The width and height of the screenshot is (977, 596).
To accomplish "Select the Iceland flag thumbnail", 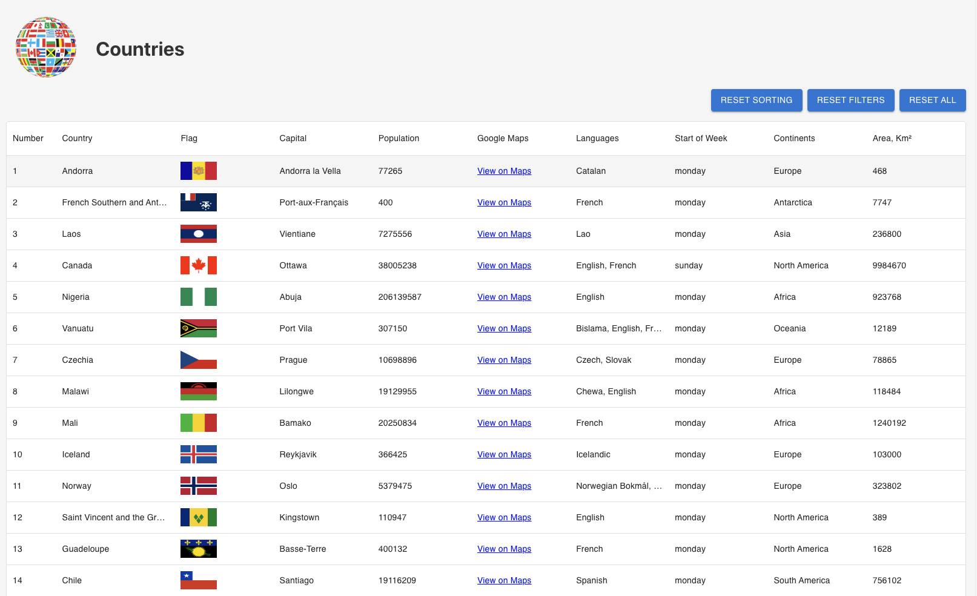I will click(198, 454).
